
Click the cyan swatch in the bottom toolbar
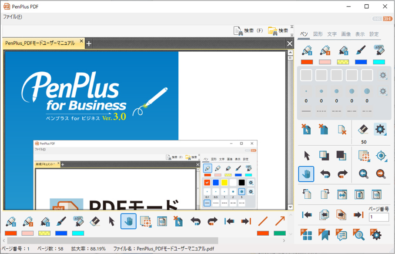point(78,233)
